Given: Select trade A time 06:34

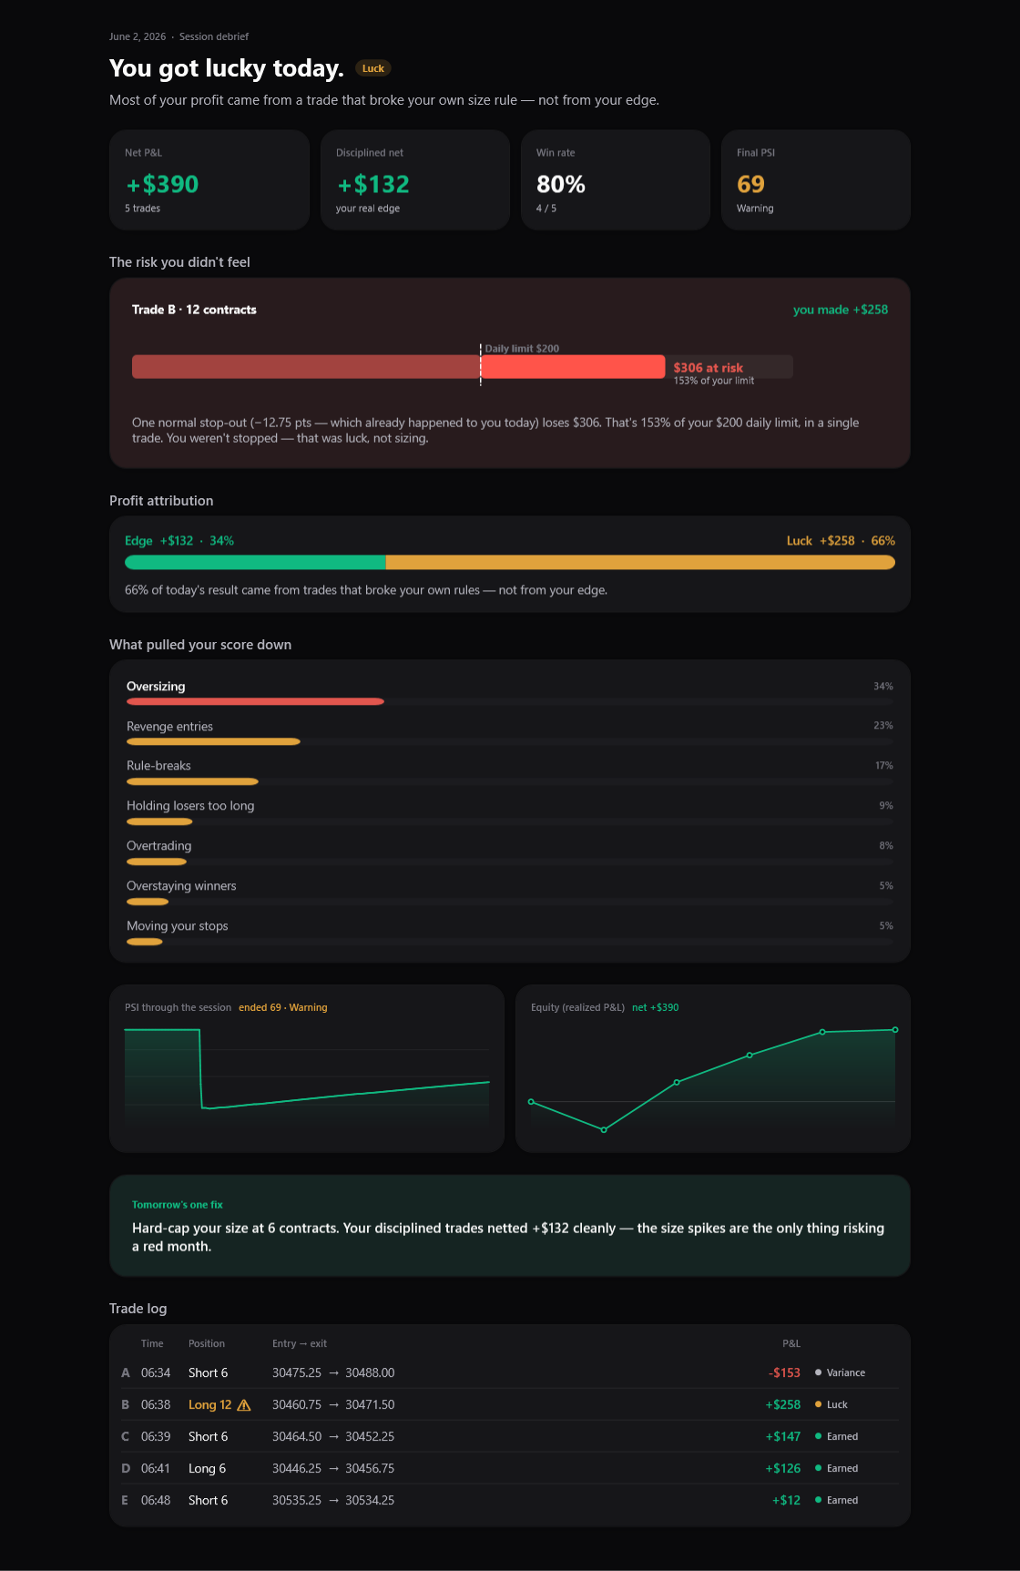Looking at the screenshot, I should click(x=156, y=1373).
